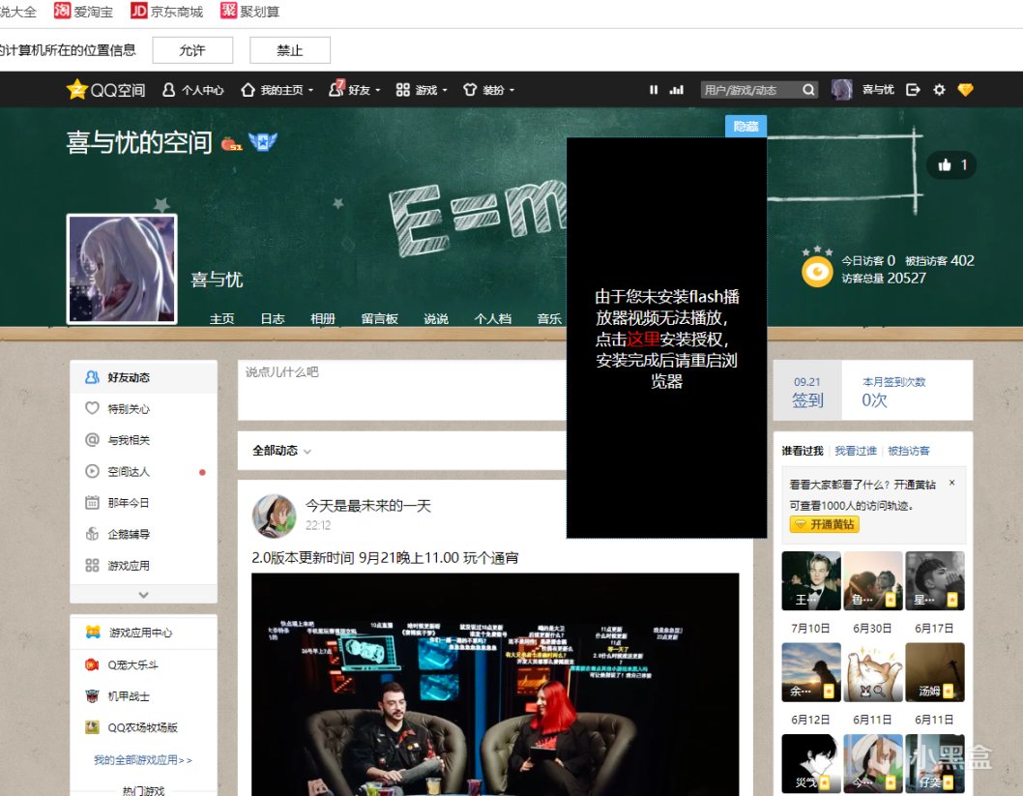
Task: Switch to the 说说 tab
Action: 436,318
